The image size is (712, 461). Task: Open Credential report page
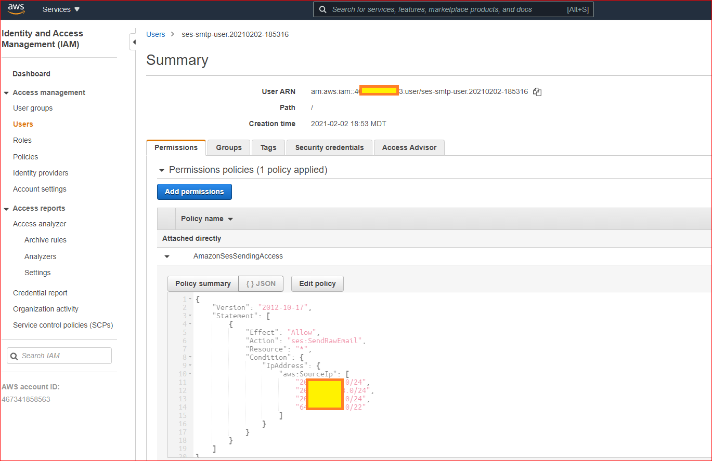pos(40,293)
